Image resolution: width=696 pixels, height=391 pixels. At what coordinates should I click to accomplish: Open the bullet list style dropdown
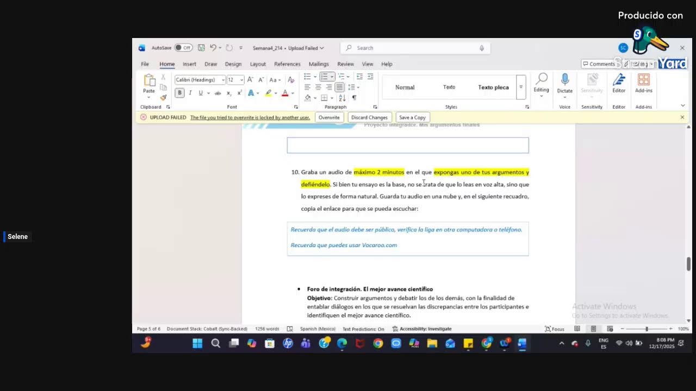pos(314,77)
